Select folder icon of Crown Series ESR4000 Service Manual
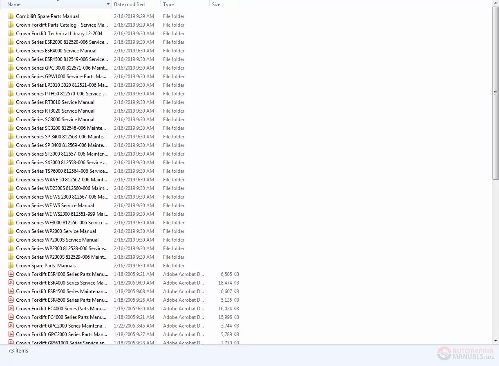This screenshot has width=499, height=366. point(11,51)
